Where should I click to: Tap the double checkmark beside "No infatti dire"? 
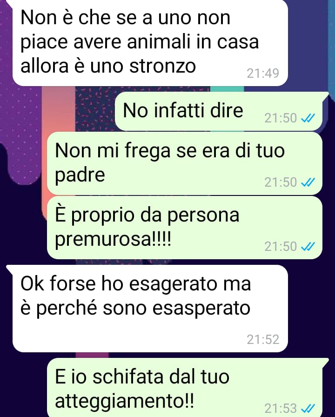pyautogui.click(x=308, y=118)
